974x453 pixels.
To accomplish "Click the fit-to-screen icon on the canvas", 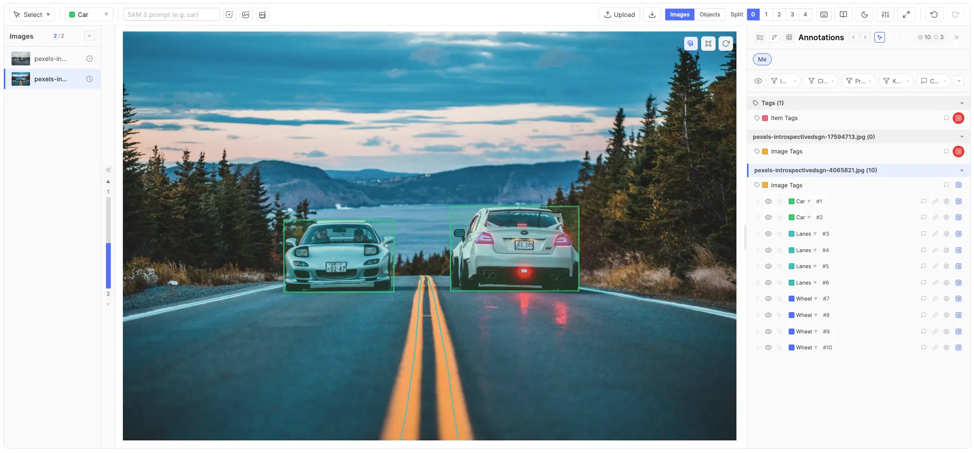I will 708,44.
